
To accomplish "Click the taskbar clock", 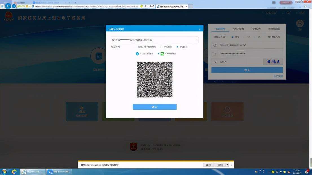I will click(297, 172).
